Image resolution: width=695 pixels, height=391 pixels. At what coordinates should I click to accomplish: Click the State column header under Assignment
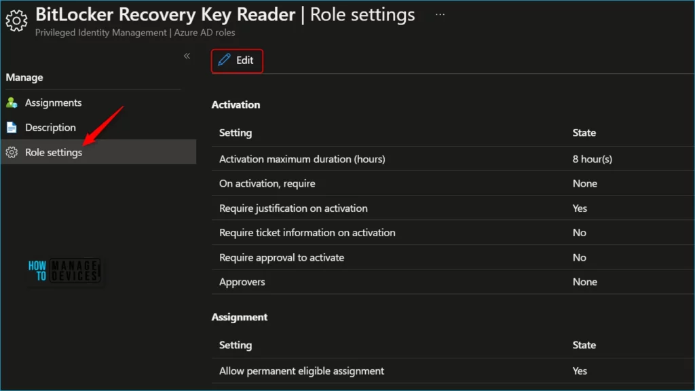[584, 345]
